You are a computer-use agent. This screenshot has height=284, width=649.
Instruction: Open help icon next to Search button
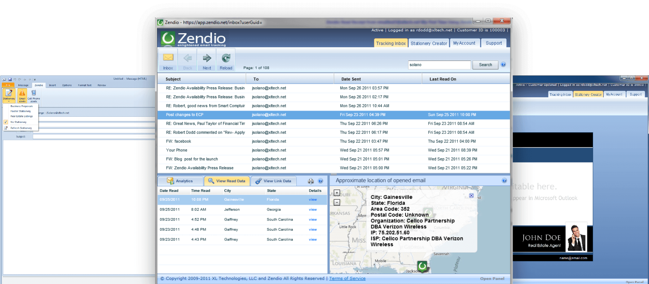[x=503, y=65]
